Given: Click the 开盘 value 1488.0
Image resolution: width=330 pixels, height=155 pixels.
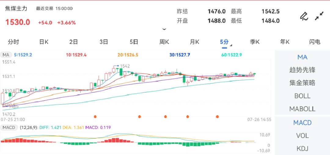Looking at the screenshot, I should (x=217, y=21).
